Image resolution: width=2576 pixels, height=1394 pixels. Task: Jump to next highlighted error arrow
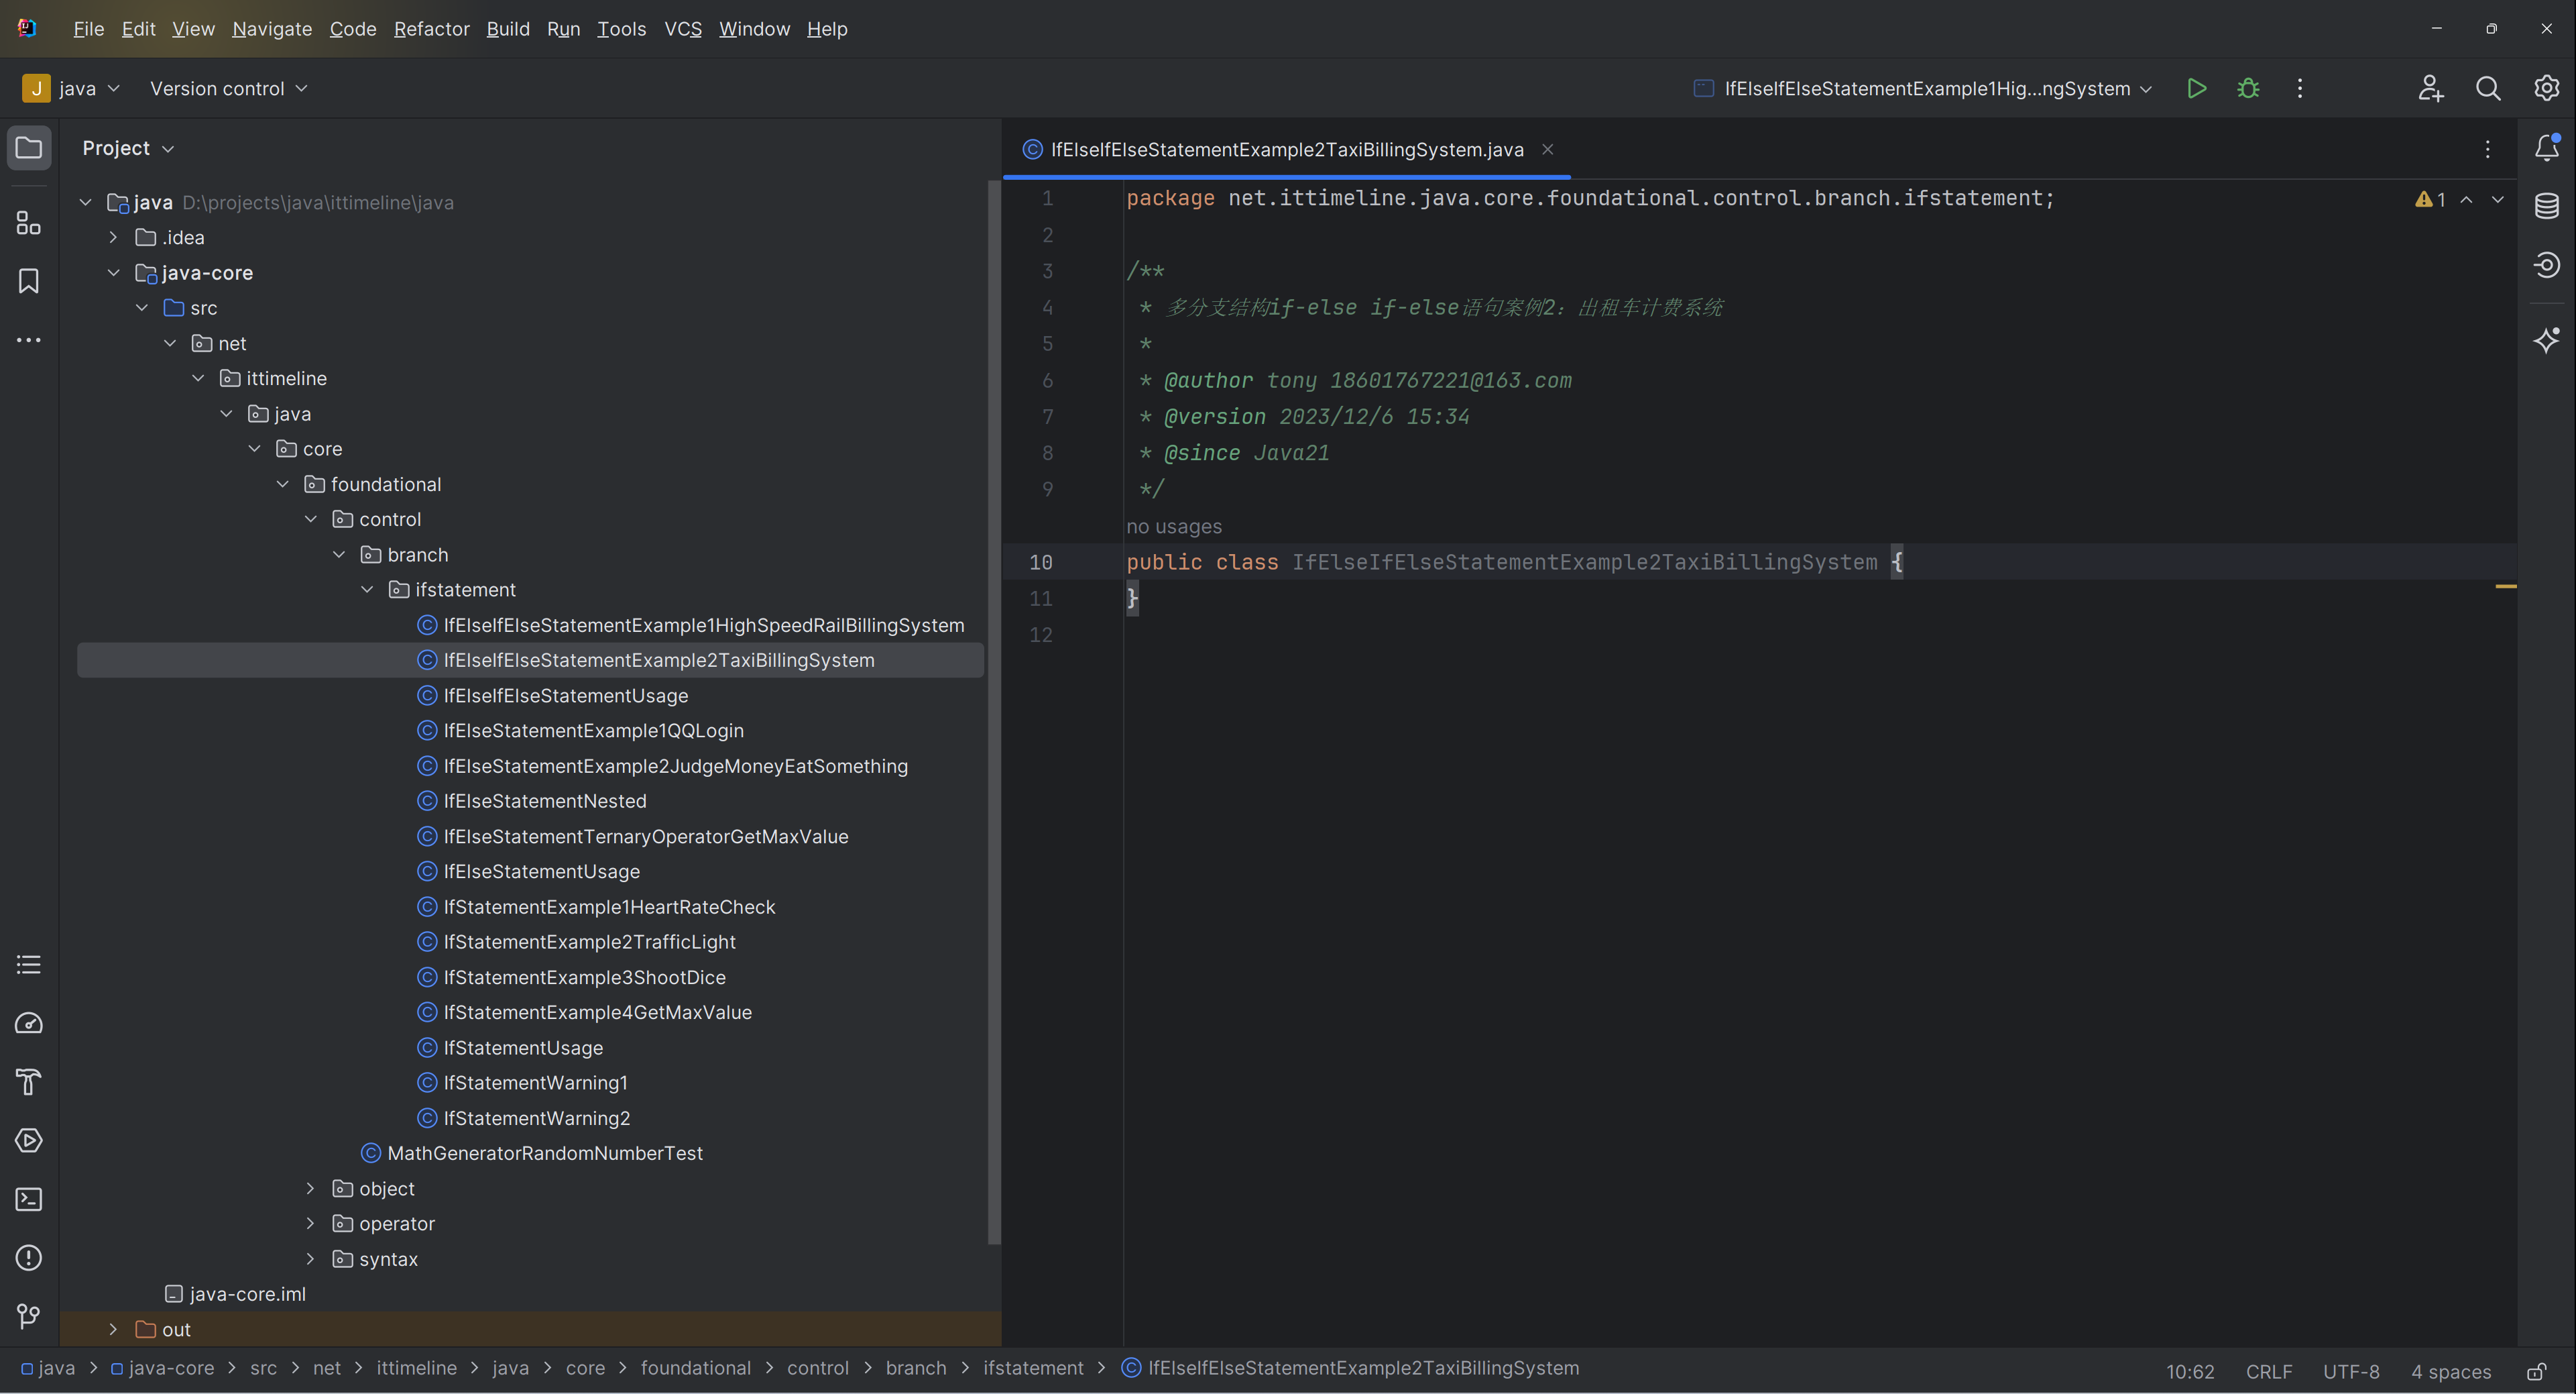click(x=2498, y=199)
